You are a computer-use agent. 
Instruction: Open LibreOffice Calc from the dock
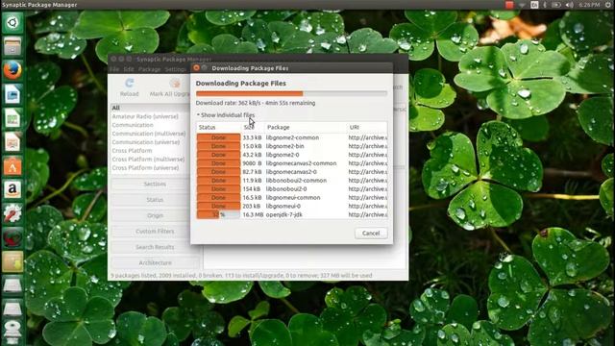(x=12, y=118)
